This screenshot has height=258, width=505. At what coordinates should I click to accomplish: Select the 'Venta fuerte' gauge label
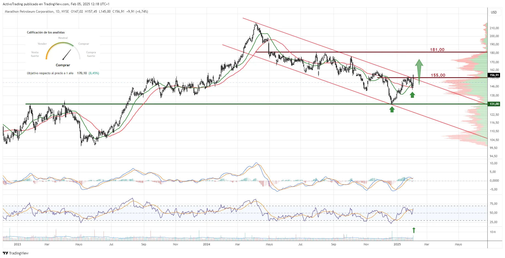[x=35, y=54]
